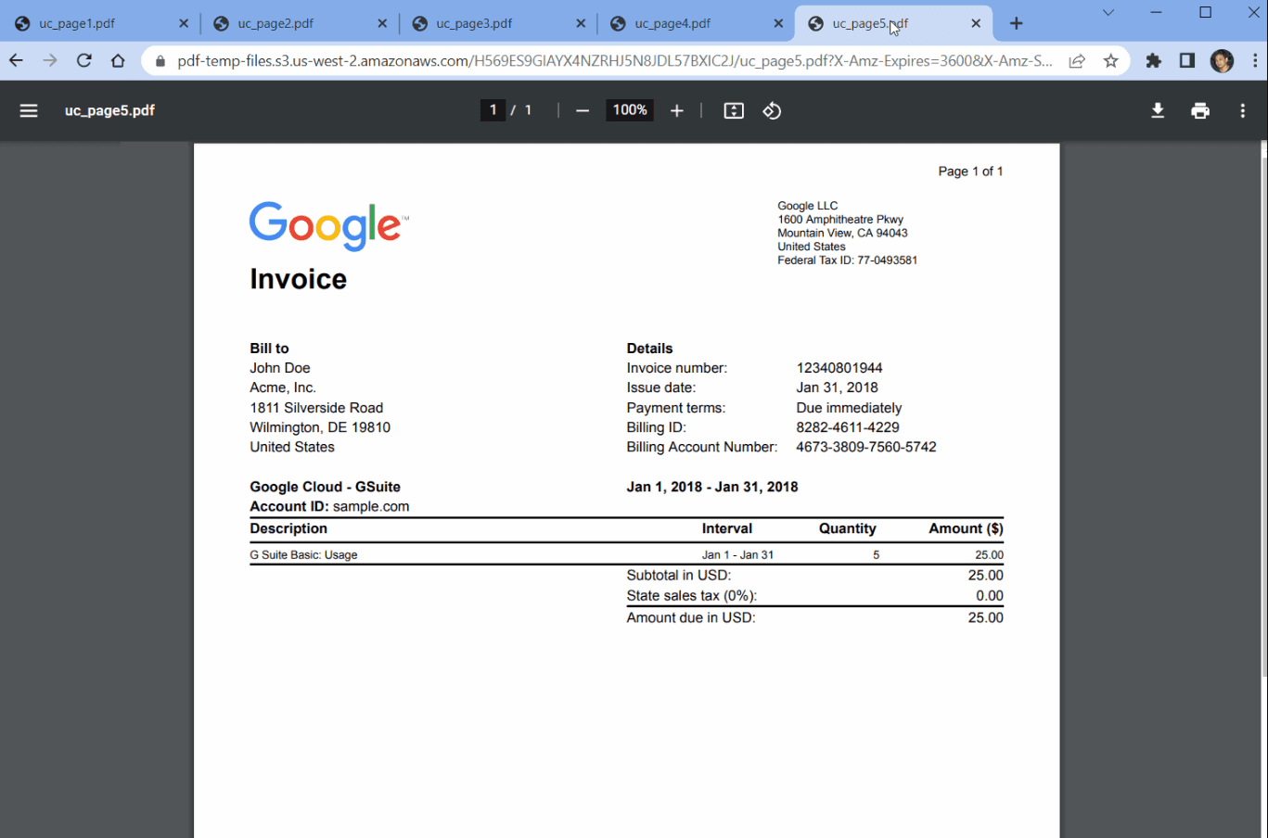This screenshot has height=838, width=1268.
Task: Click the page number input field
Action: tap(493, 109)
